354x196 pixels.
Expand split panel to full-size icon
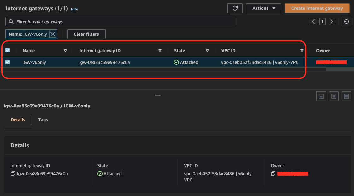(x=346, y=96)
